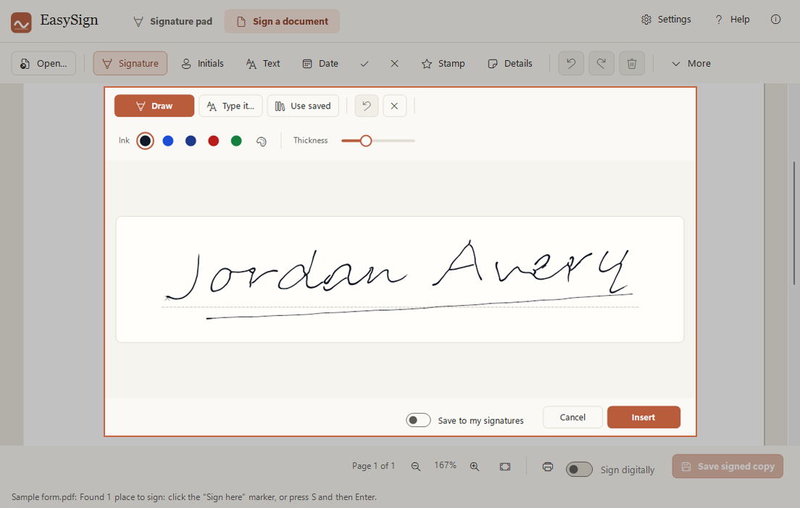Screen dimensions: 800x508
Task: Click the document vertical scrollbar
Action: (794, 223)
